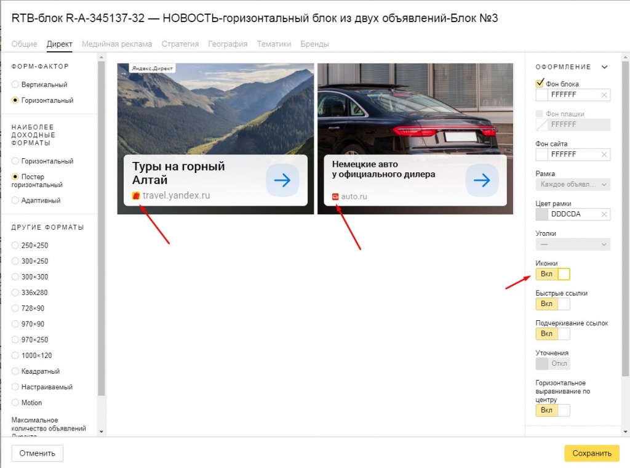Click the Цвет рамки color swatch
Viewport: 630px width, 468px height.
pos(541,214)
